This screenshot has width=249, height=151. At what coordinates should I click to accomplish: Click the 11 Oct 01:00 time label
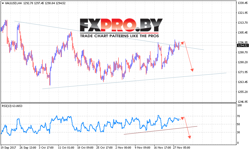point(66,148)
